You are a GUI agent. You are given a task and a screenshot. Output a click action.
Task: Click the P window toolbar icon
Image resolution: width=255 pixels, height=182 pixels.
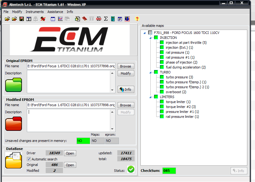[x=120, y=19]
